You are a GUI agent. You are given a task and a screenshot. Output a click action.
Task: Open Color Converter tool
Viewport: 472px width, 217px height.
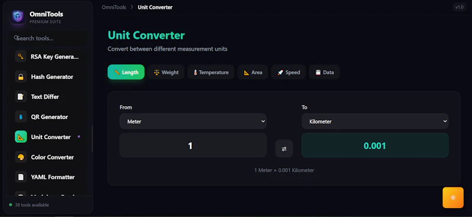48,157
